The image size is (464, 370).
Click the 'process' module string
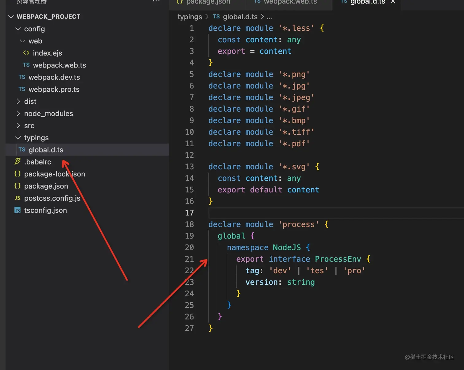pos(299,225)
